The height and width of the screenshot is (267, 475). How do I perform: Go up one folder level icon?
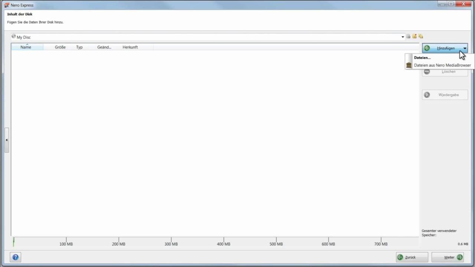409,36
